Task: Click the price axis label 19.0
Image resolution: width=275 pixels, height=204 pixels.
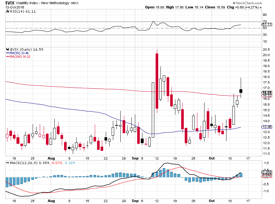Action: [x=266, y=66]
